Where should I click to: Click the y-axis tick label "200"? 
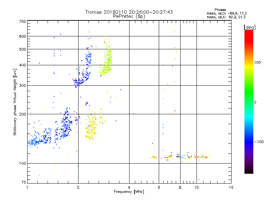point(22,114)
